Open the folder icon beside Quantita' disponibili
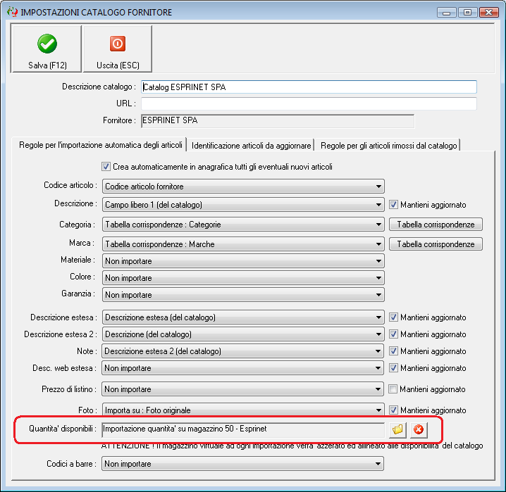The width and height of the screenshot is (506, 492). 397,429
